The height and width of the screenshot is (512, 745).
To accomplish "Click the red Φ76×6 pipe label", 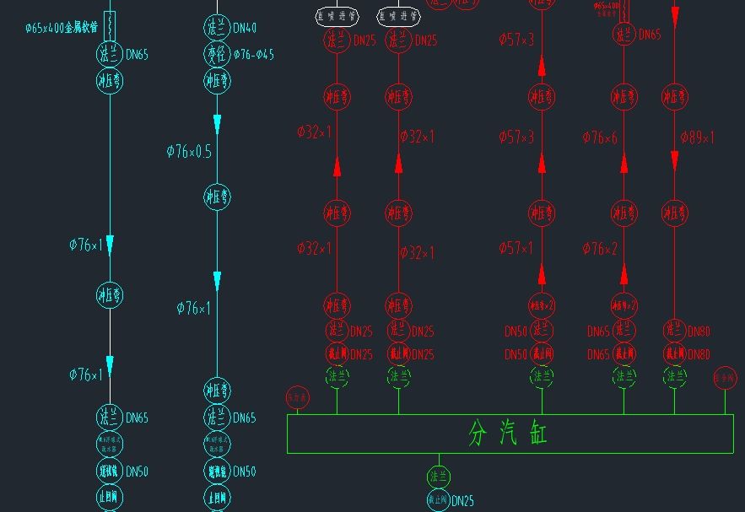I will pos(600,137).
